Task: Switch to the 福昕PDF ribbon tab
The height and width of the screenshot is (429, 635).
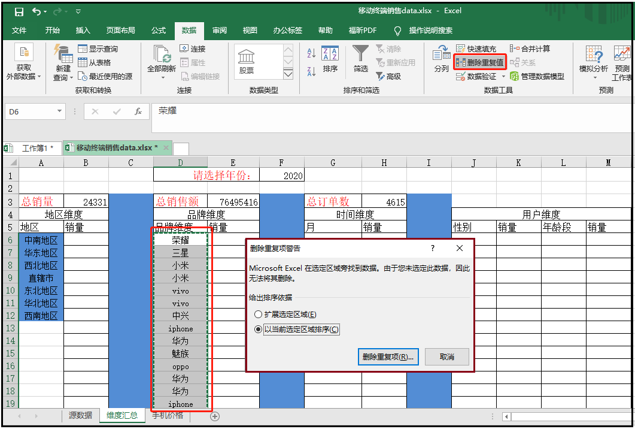Action: [363, 31]
